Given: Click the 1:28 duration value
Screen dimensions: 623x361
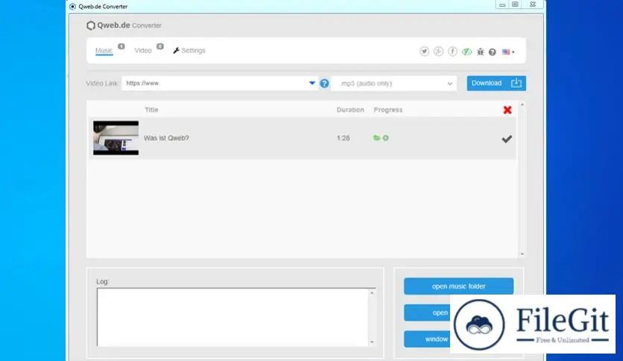Looking at the screenshot, I should (344, 138).
